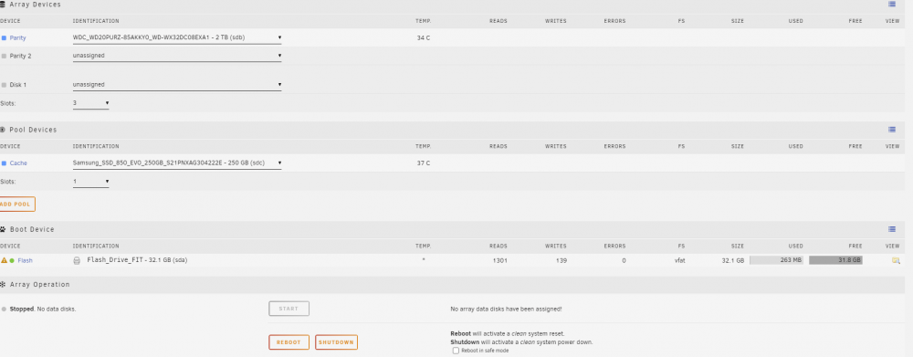913x357 pixels.
Task: Click the Flash warning triangle icon
Action: pyautogui.click(x=4, y=260)
